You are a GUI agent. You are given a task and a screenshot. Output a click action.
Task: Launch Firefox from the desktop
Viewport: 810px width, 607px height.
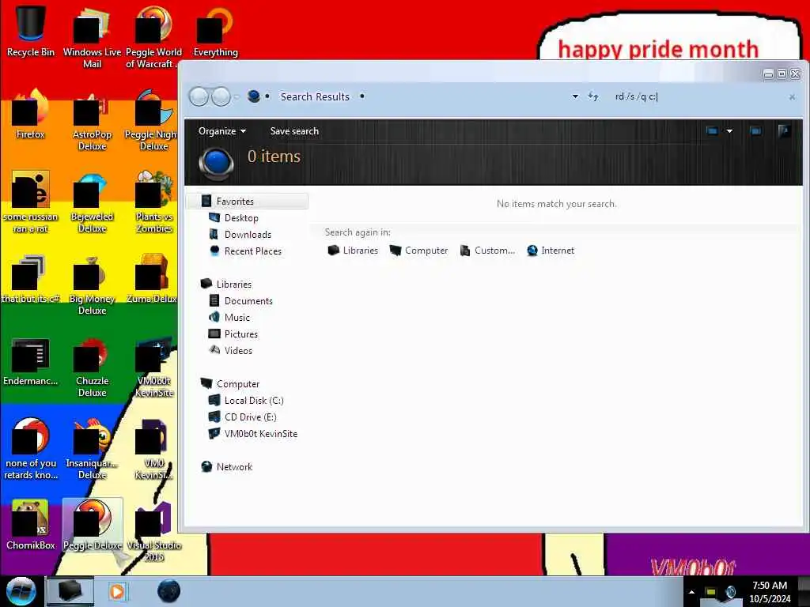[31, 114]
